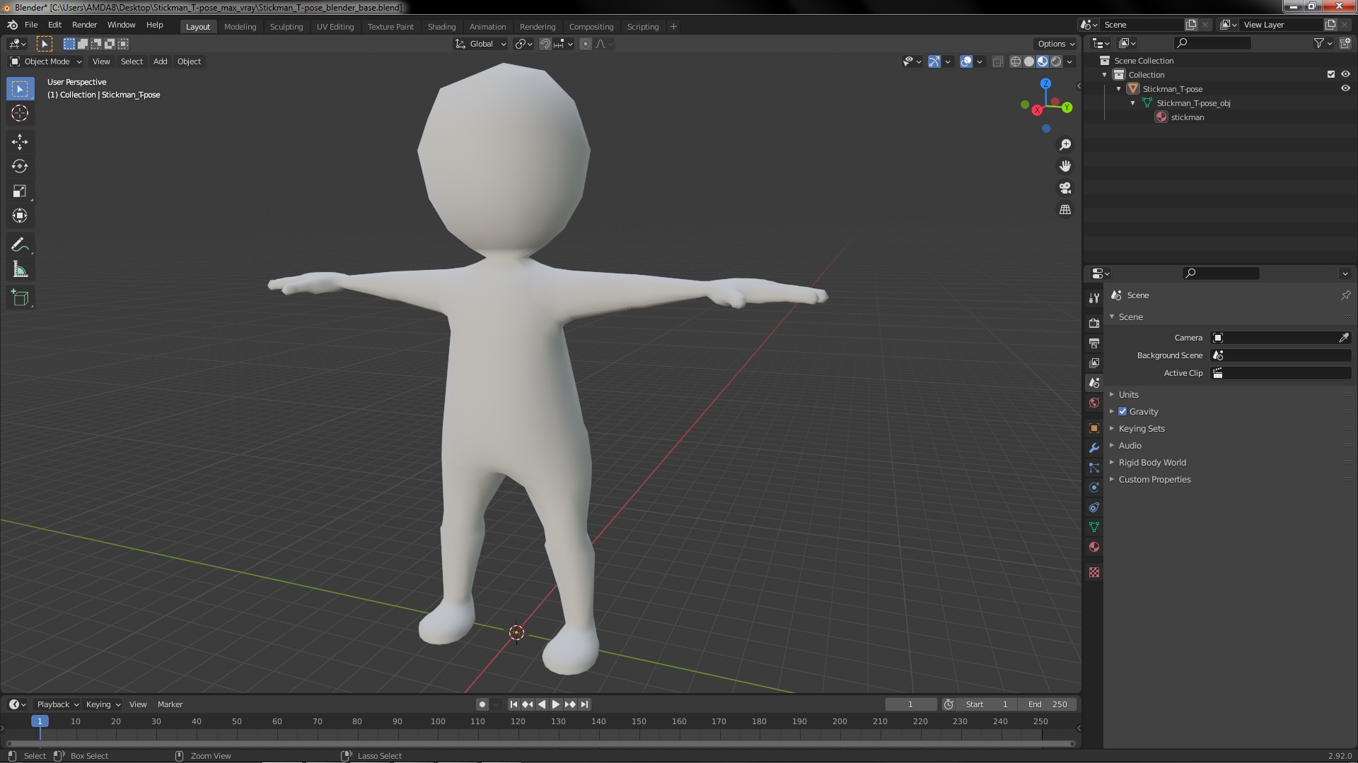Open the Object properties tab
Screen dimensions: 1358x763
point(1094,428)
